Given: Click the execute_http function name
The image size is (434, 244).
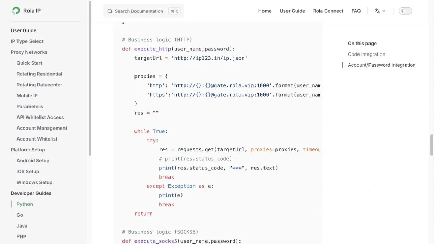Looking at the screenshot, I should point(153,49).
